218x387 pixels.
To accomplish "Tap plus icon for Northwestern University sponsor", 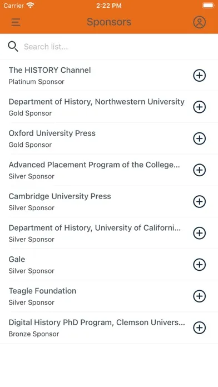I will tap(199, 107).
